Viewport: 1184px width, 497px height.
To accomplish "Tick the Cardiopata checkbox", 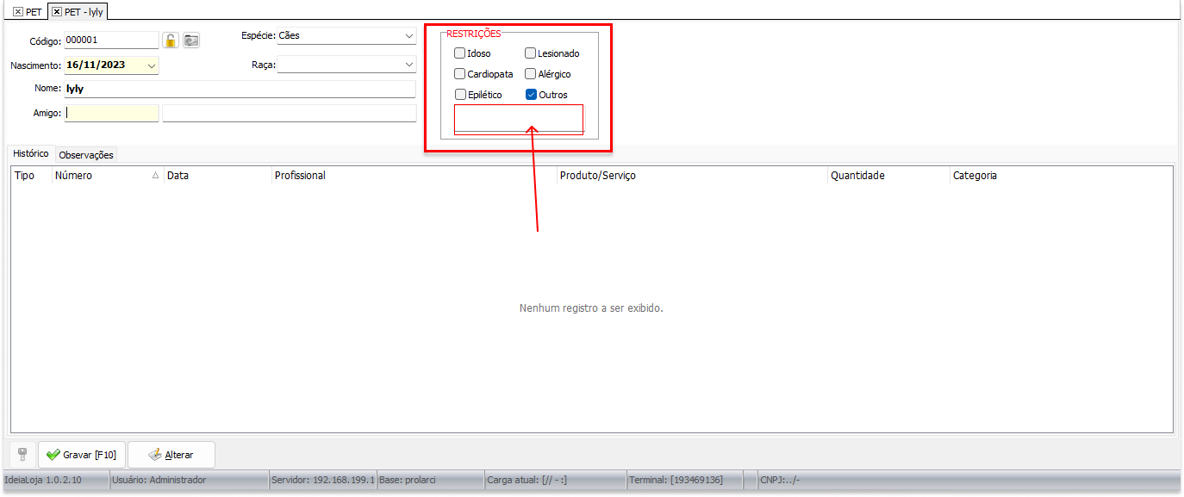I will point(460,74).
